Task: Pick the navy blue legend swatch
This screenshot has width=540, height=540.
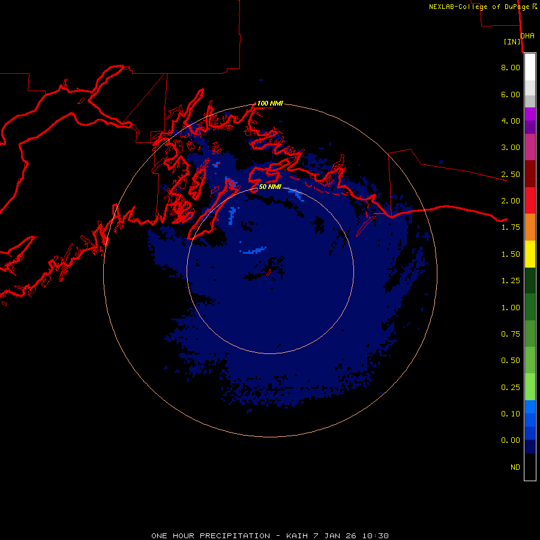Action: tap(530, 447)
